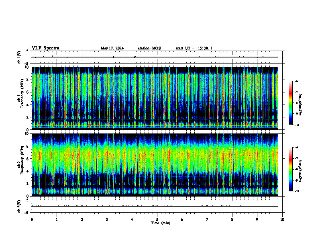
Task: Click the ch.1 spectrogram panel
Action: pyautogui.click(x=155, y=98)
